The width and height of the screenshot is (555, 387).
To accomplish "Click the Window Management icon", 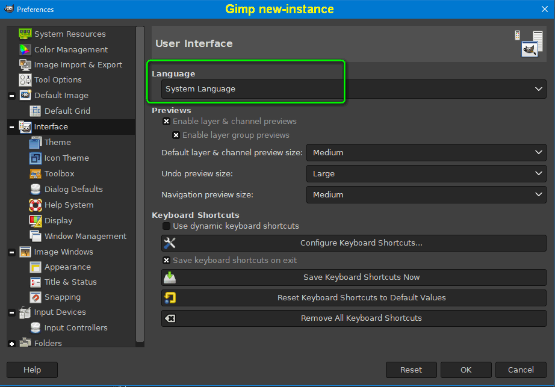I will click(36, 237).
